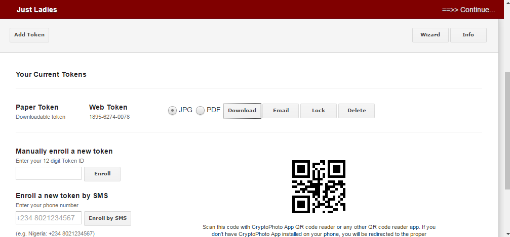Screen dimensions: 510x237
Task: Click the Just Ladies header title
Action: click(37, 10)
